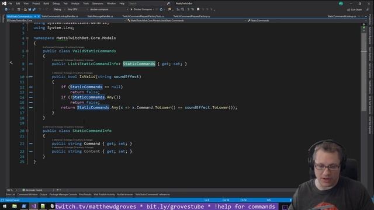Click the IsValid method name
The image size is (374, 210).
(87, 76)
